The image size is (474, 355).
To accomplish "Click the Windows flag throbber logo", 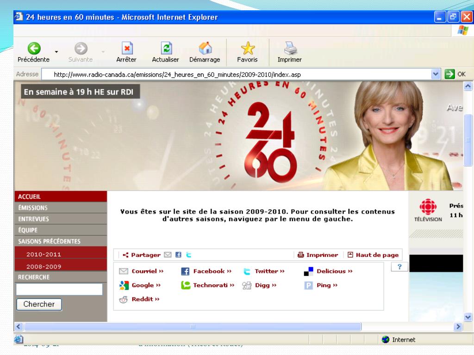I will pyautogui.click(x=462, y=30).
